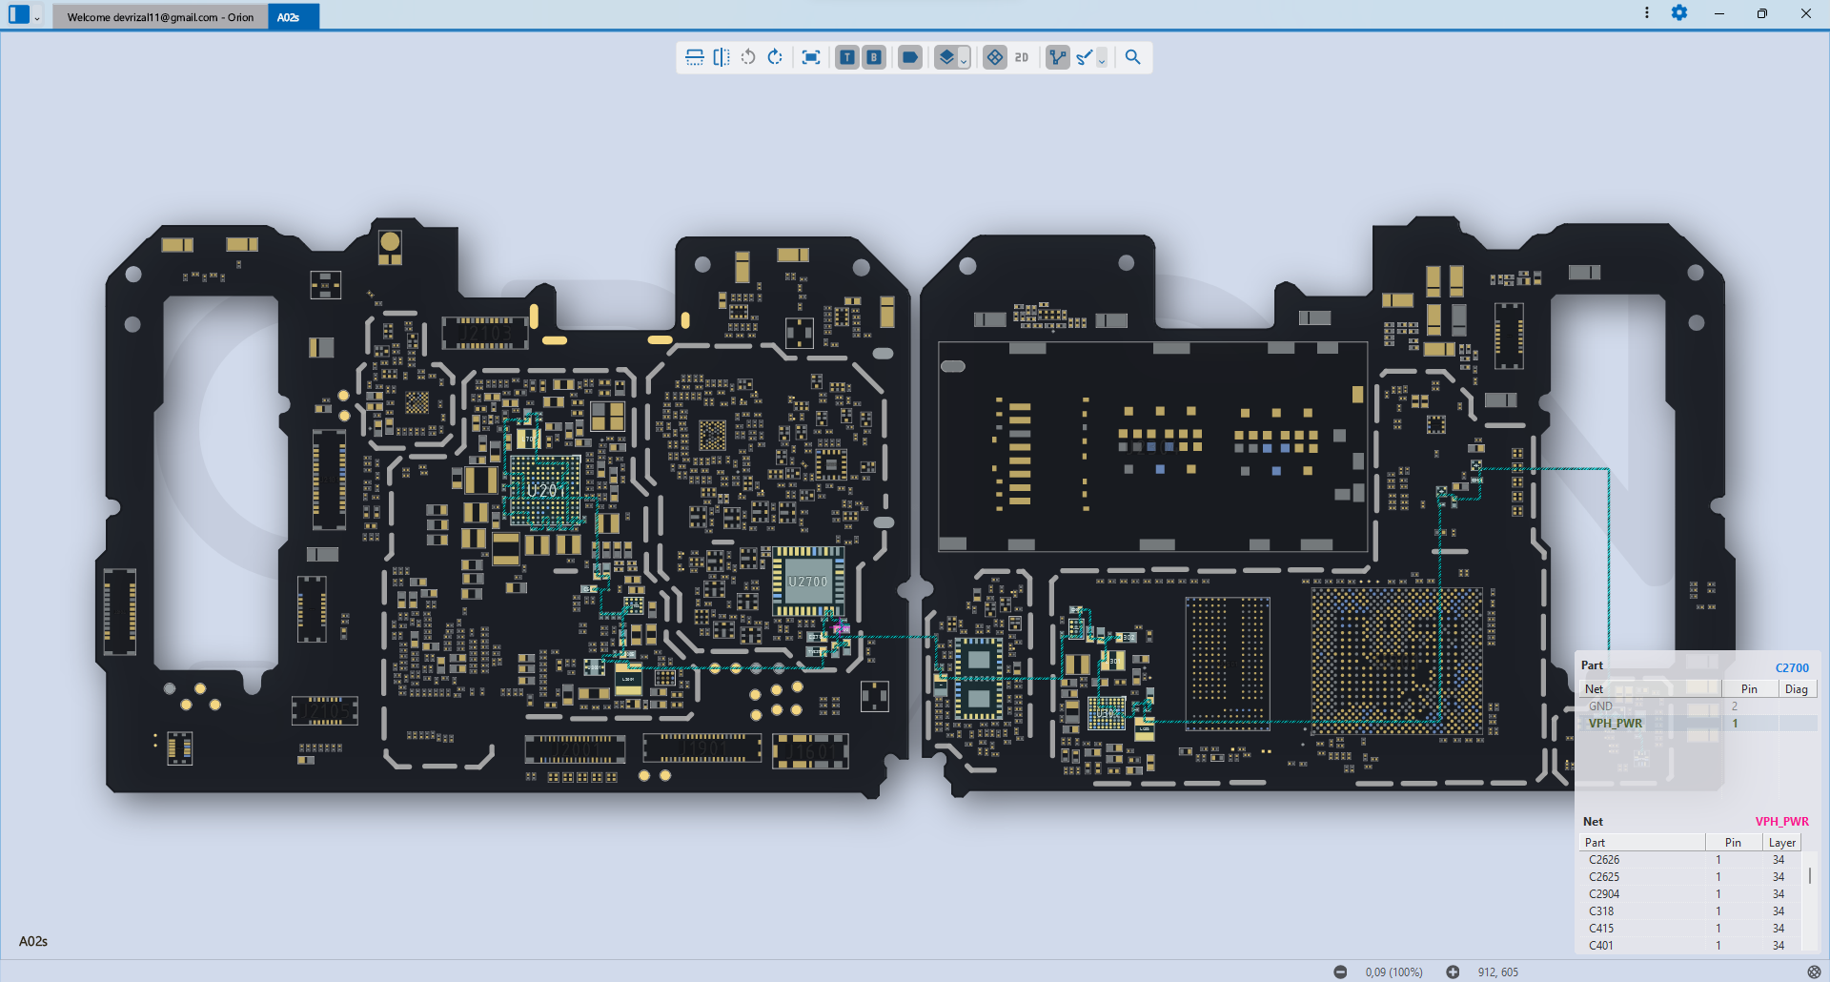Toggle top side view (T button)

(x=846, y=57)
